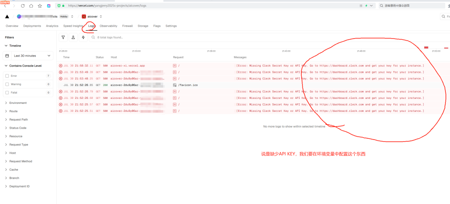Enable the Error console level checkbox

[7, 76]
